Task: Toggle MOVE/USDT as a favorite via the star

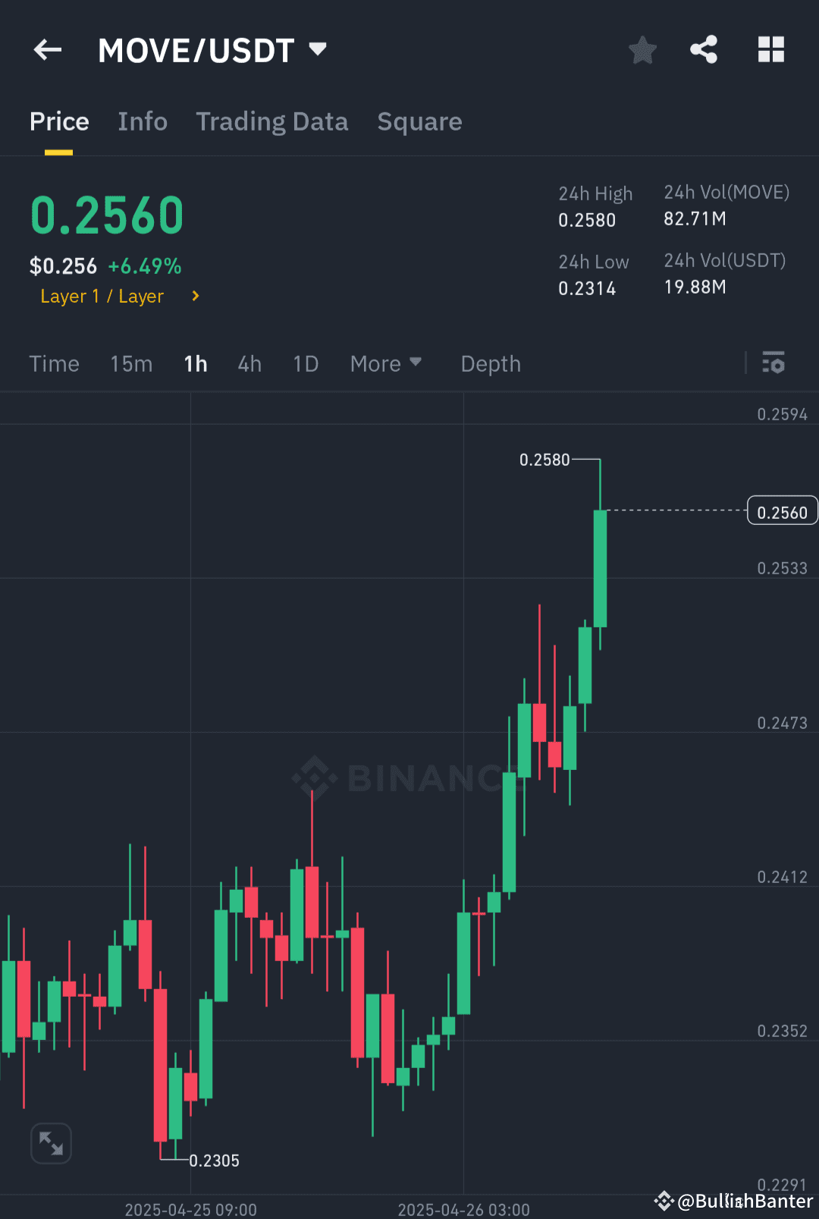Action: pos(642,49)
